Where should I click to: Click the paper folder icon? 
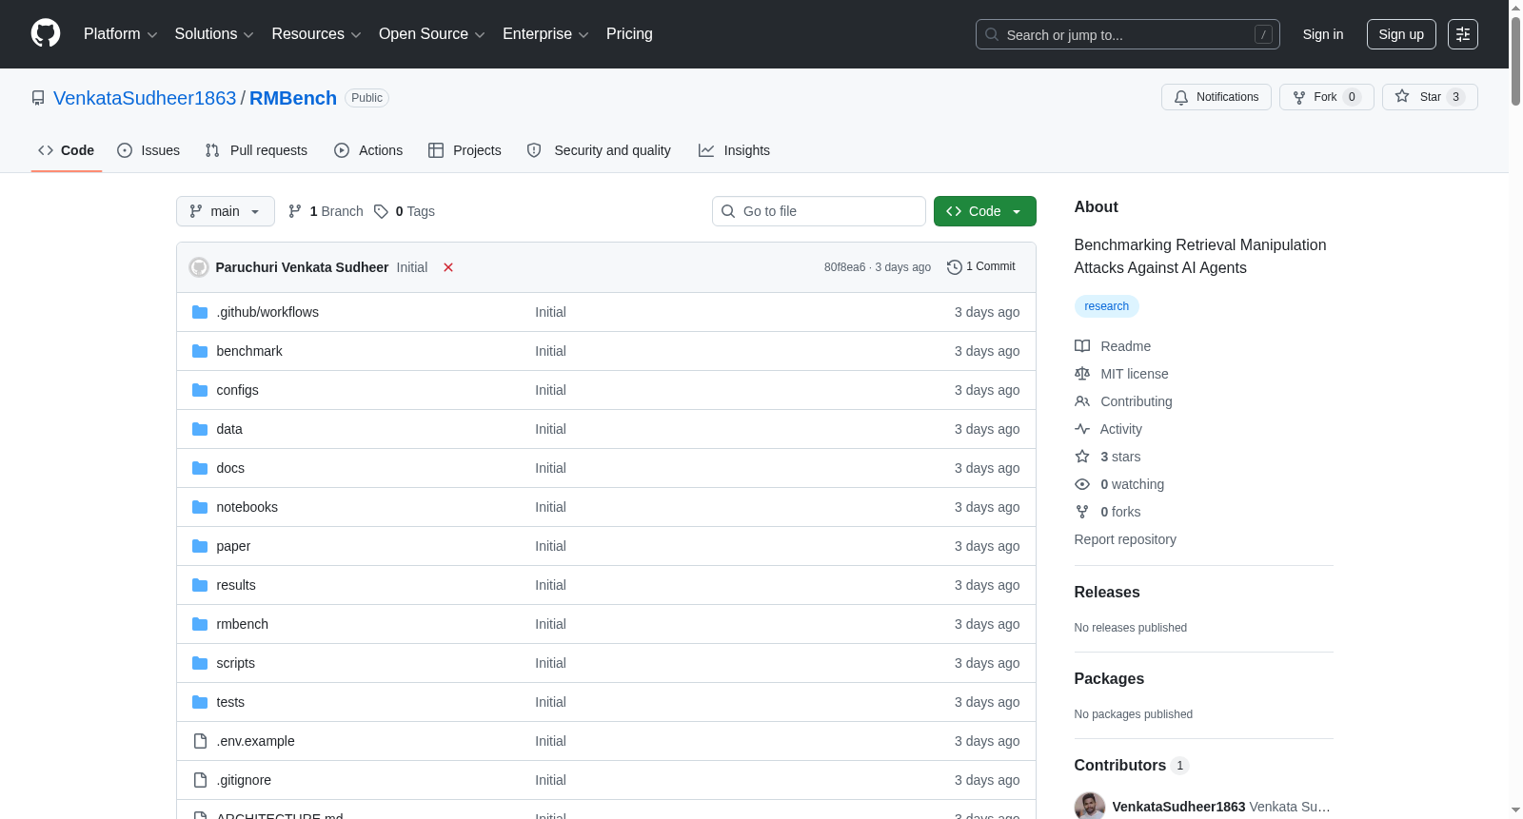pos(200,546)
